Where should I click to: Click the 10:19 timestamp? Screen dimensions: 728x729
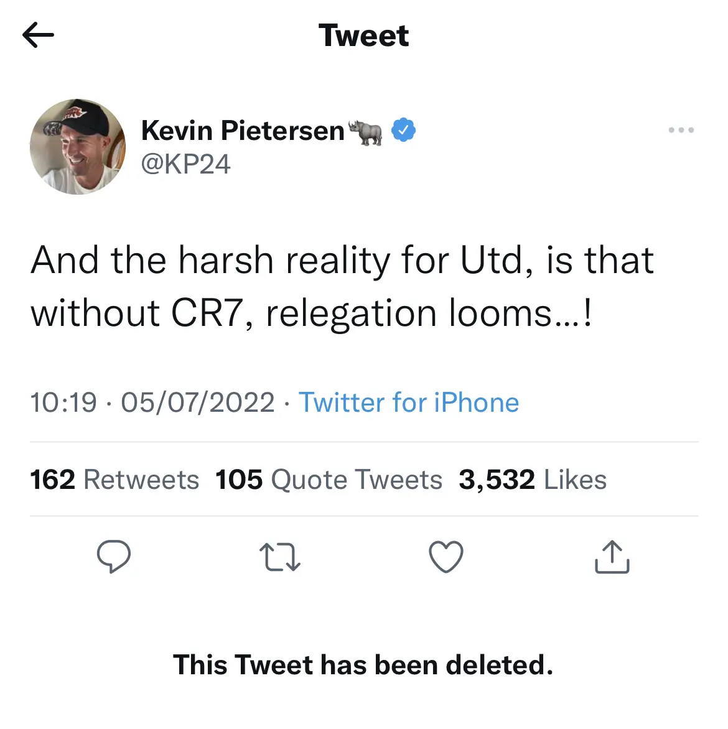[x=63, y=402]
